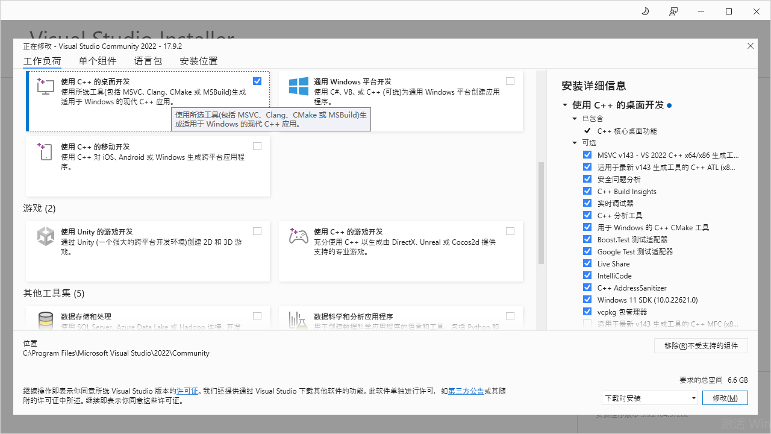Viewport: 771px width, 434px height.
Task: Check the 数据存储和处理 workload checkbox
Action: pyautogui.click(x=257, y=316)
